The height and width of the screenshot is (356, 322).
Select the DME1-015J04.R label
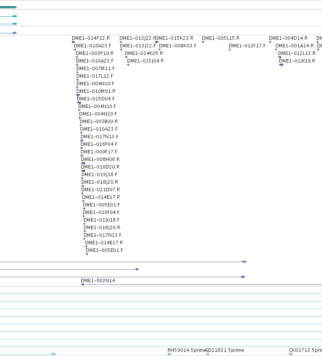point(145,61)
